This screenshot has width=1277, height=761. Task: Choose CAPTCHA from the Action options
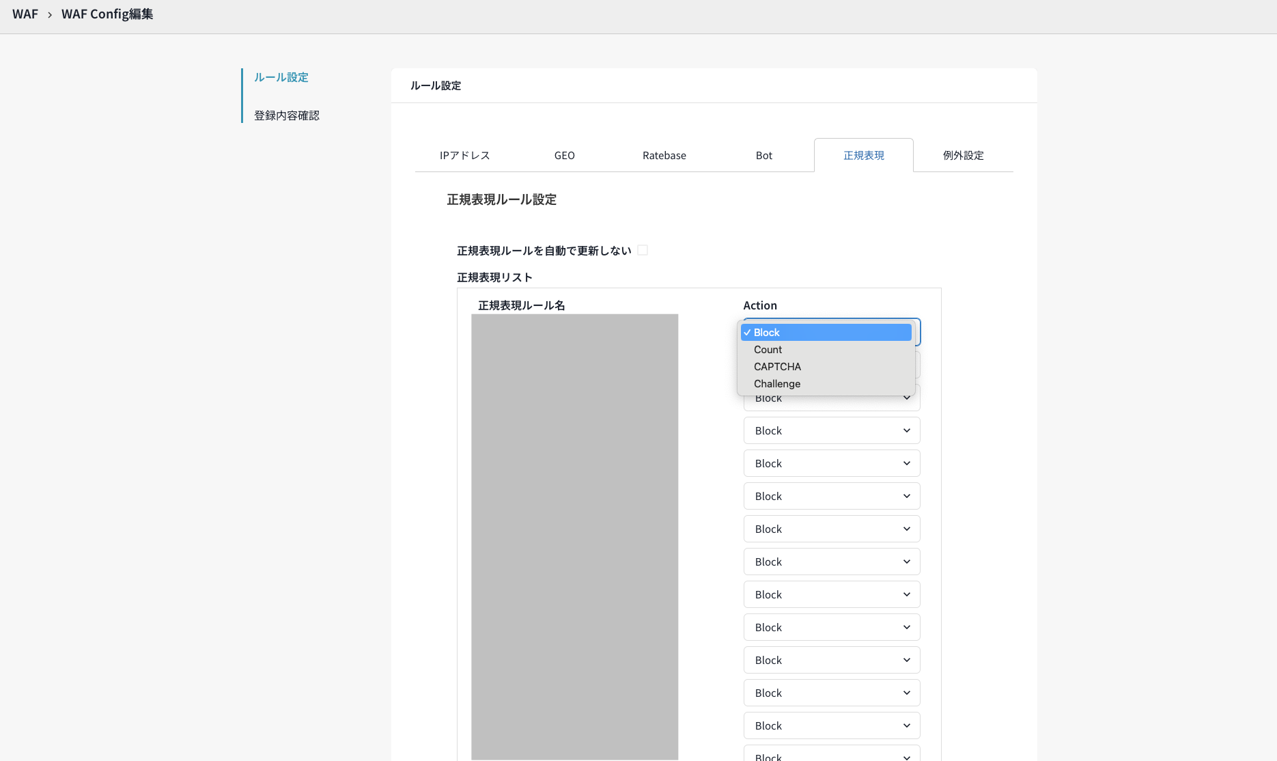(x=777, y=367)
